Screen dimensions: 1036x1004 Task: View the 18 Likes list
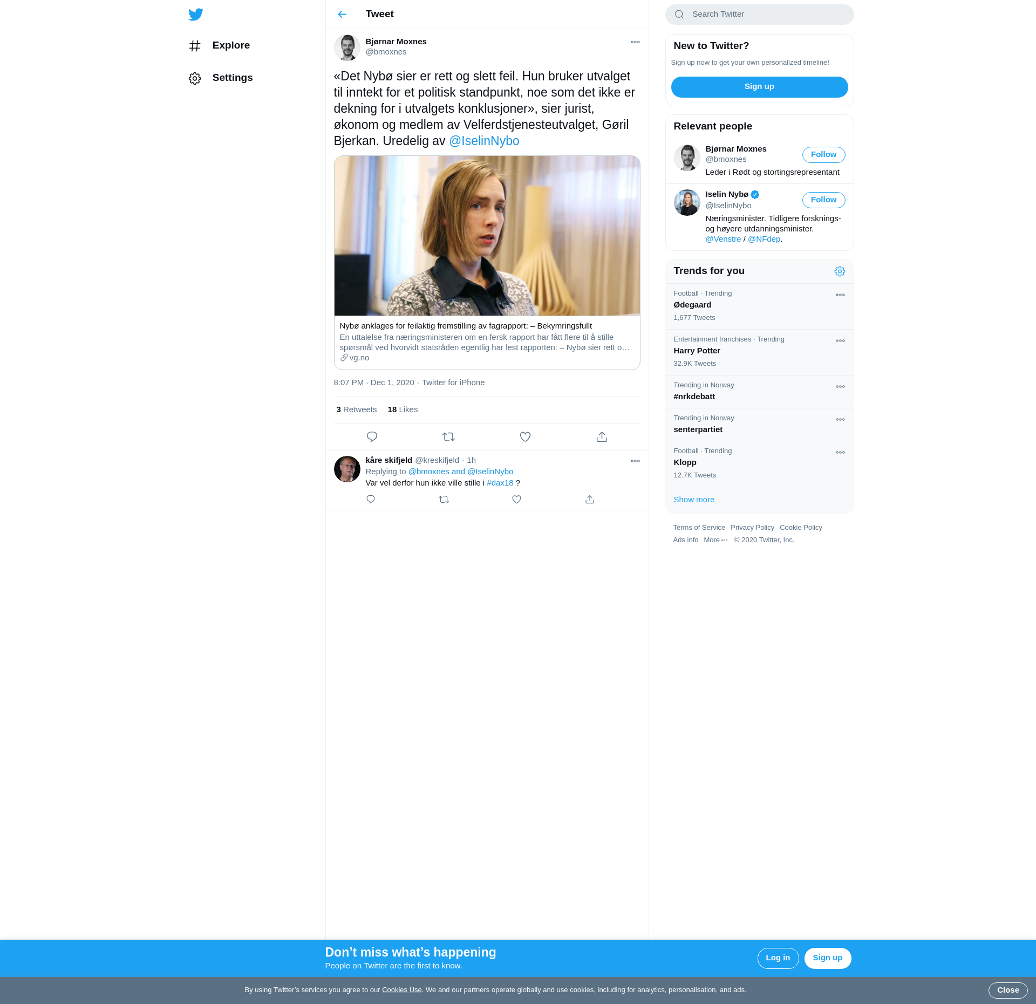point(403,409)
